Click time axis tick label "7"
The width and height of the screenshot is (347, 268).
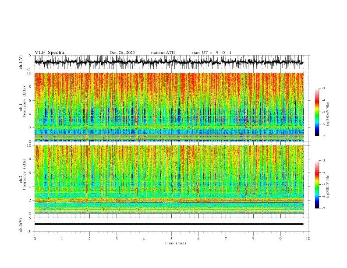pos(226,239)
